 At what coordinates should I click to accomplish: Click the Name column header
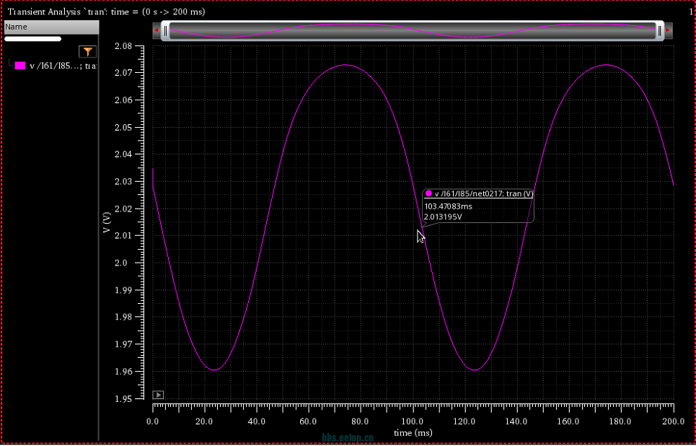[x=51, y=27]
